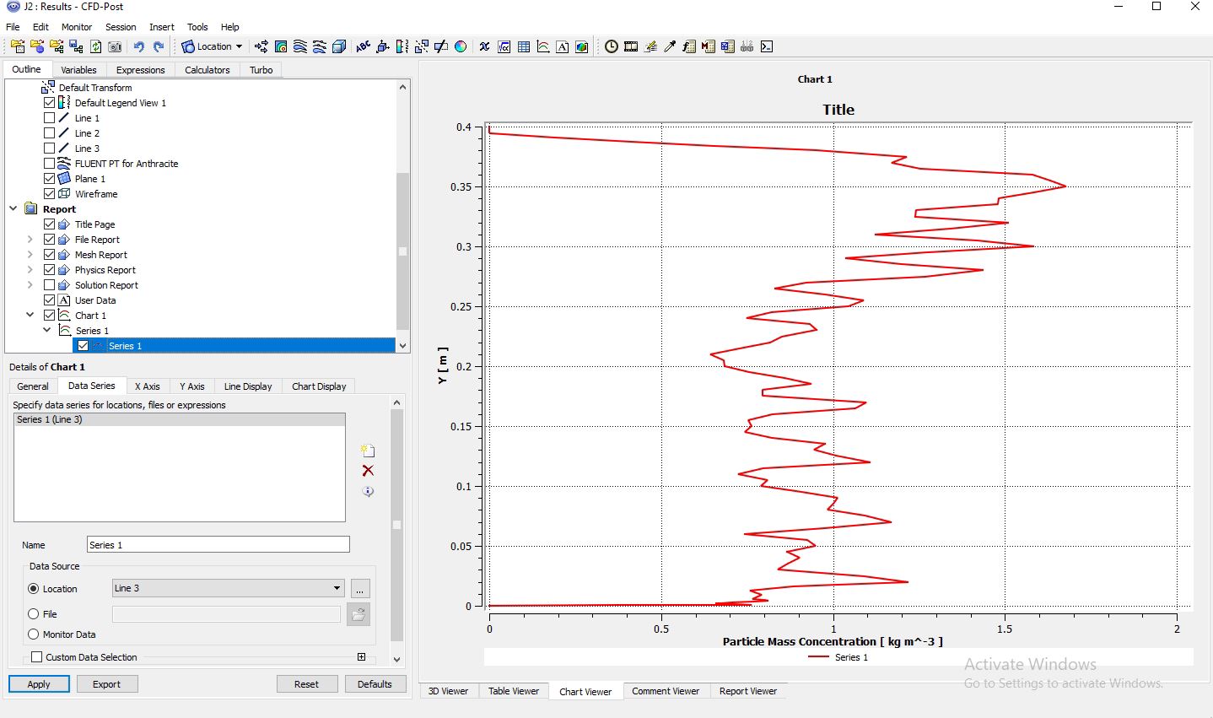Toggle the Line 3 visibility checkbox
Viewport: 1213px width, 718px height.
coord(49,148)
